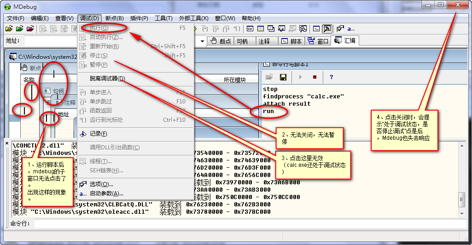The image size is (472, 245).
Task: Open the address combo box dropdown arrow
Action: 202,41
